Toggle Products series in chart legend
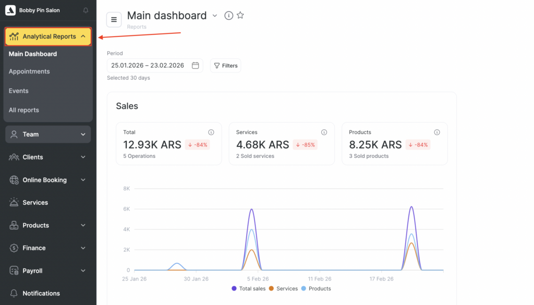Viewport: 534px width, 305px height. coord(316,289)
